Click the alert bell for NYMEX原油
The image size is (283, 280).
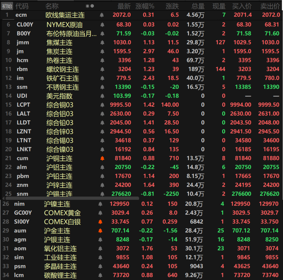click(x=102, y=24)
